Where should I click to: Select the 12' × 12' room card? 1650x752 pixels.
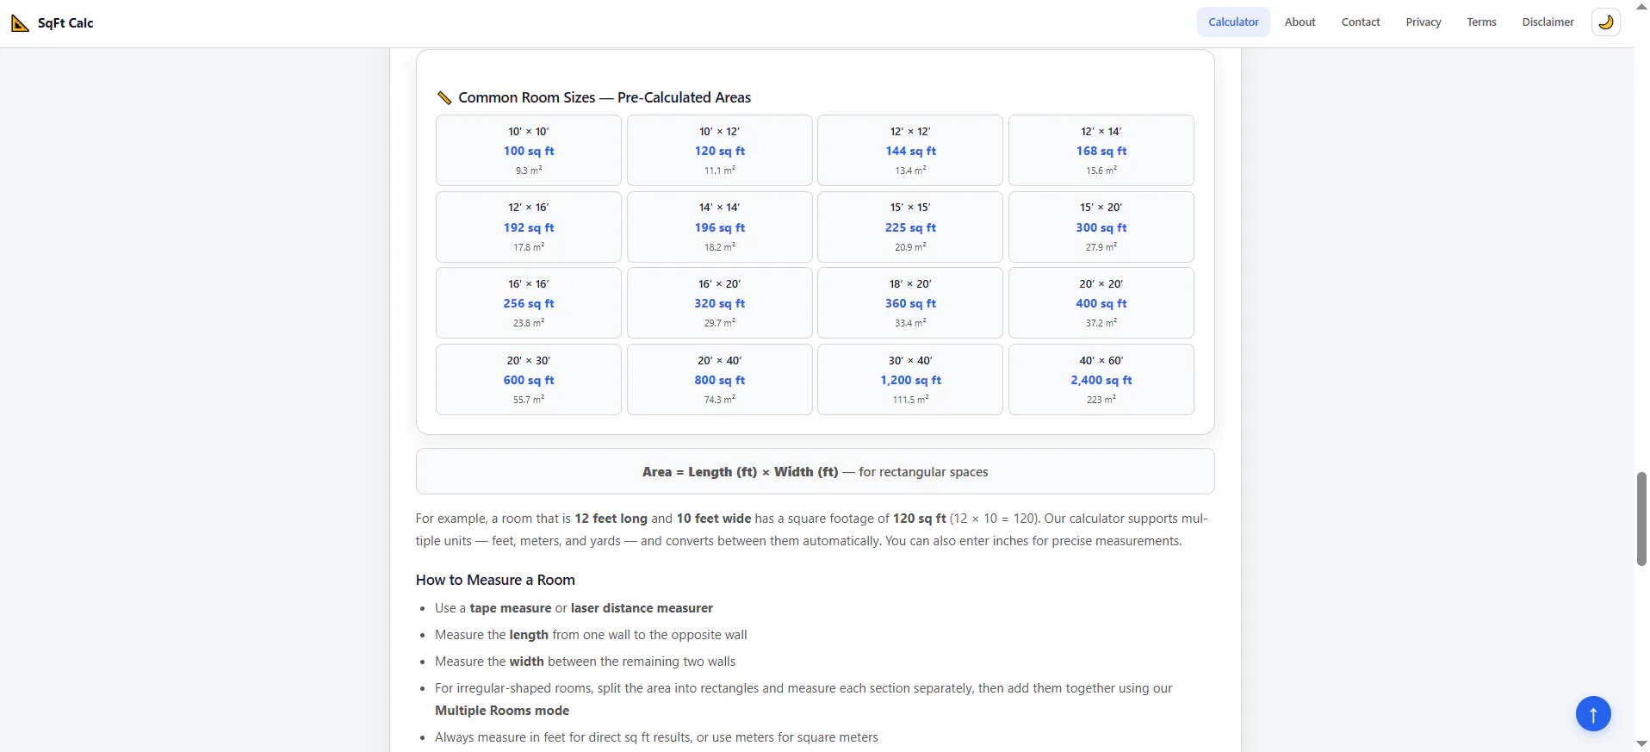click(x=910, y=150)
